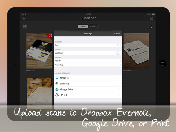This screenshot has width=176, height=132.
Task: Open the business cards scan thumbnail
Action: pyautogui.click(x=39, y=51)
